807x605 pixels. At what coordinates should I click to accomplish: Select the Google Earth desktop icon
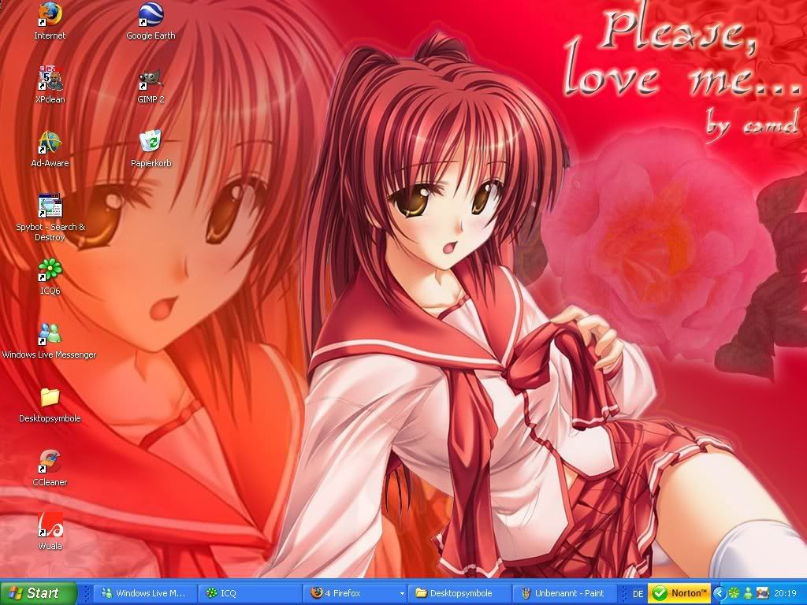click(151, 21)
